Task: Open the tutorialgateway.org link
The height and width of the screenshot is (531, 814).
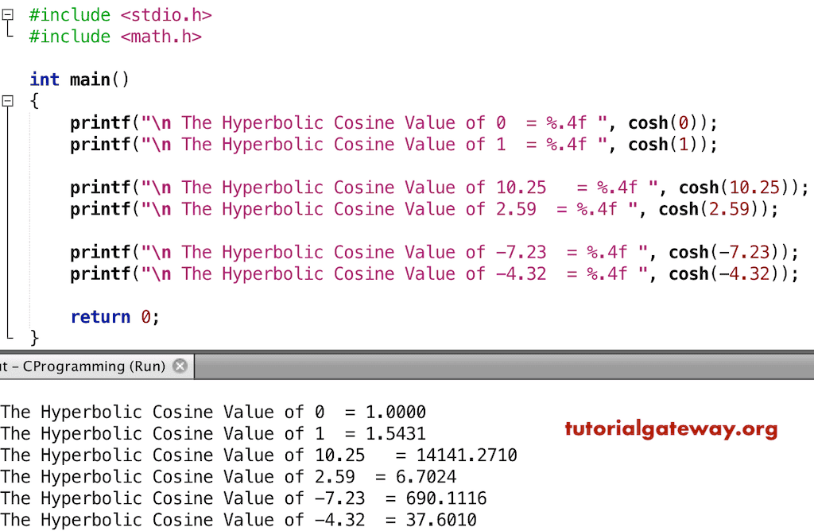Action: tap(670, 429)
